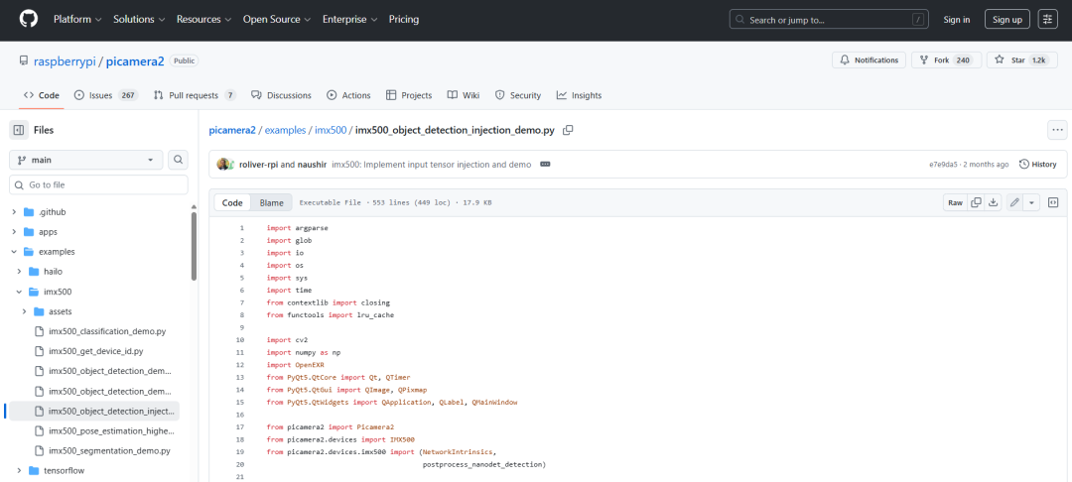This screenshot has width=1072, height=482.
Task: Expand commit message ellipsis icon
Action: [545, 165]
